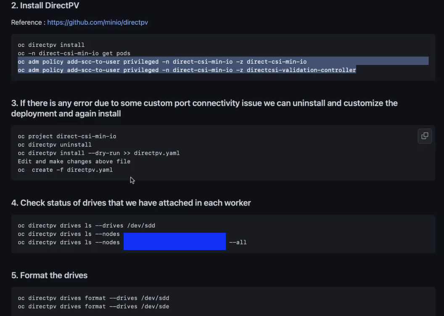Click 'drives format --drives /dev/sde' line
Viewport: 444px width, 316px height.
pos(93,307)
